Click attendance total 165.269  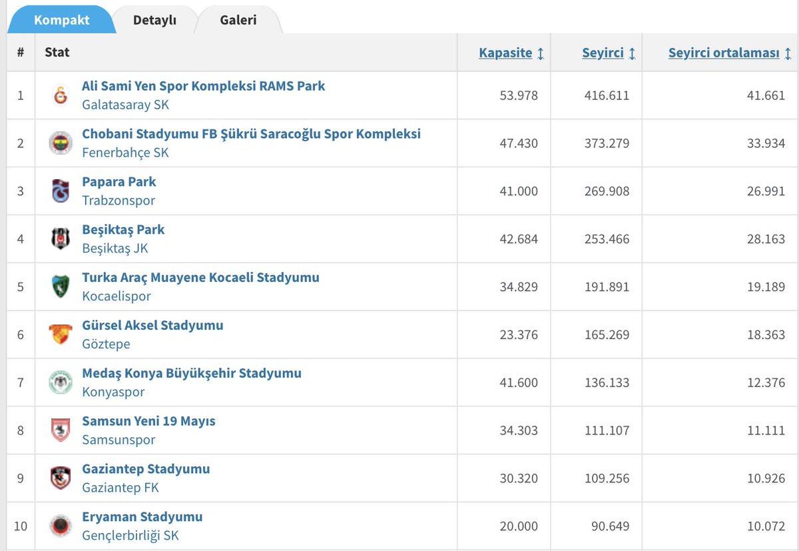point(607,335)
